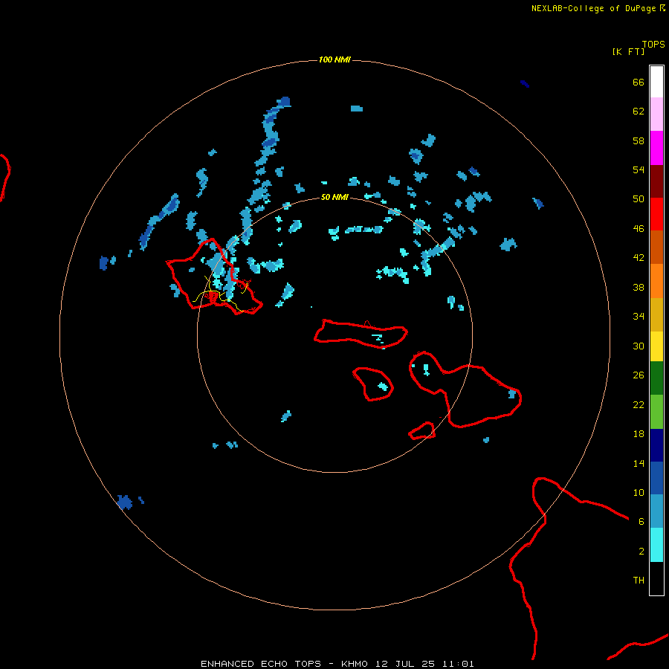Click the 2 legend value label
Screen dimensions: 669x669
(641, 552)
